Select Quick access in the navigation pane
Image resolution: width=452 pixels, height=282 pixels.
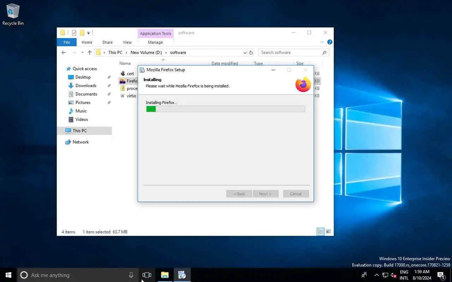(85, 69)
